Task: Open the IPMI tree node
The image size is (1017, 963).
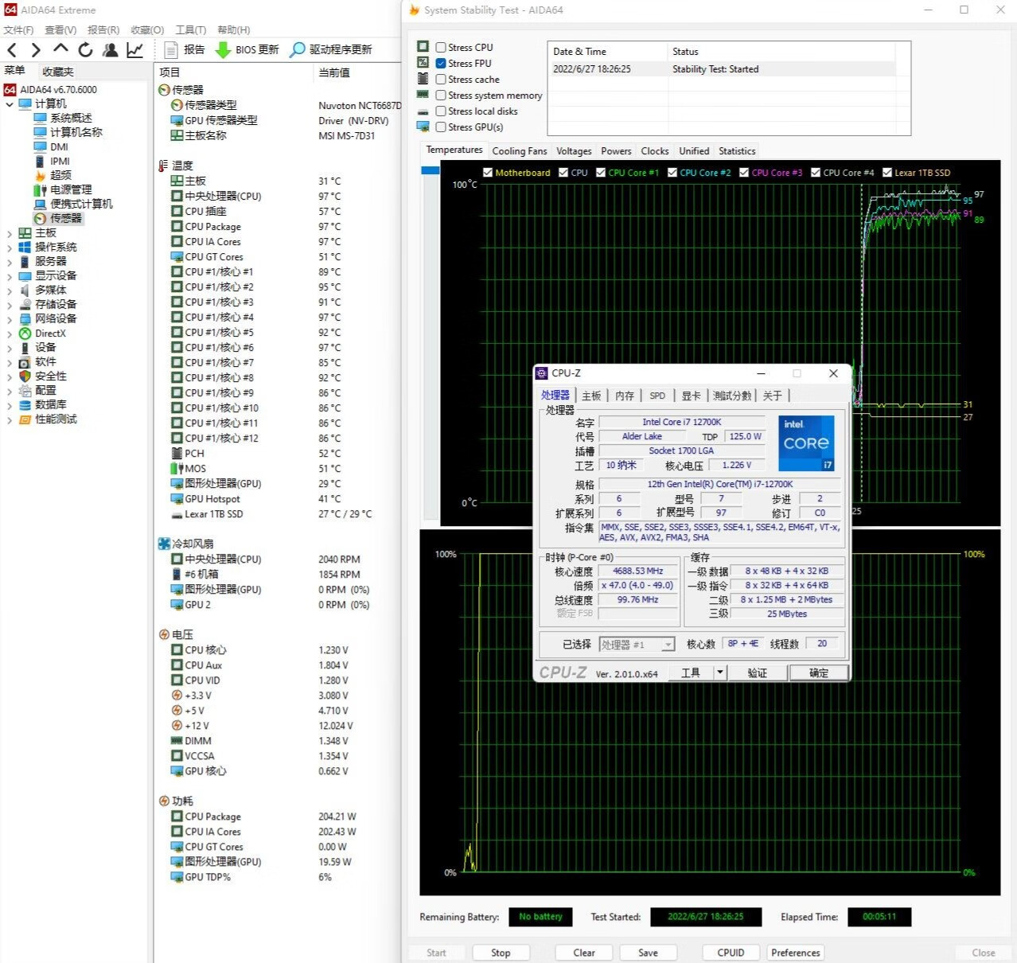Action: pos(60,161)
